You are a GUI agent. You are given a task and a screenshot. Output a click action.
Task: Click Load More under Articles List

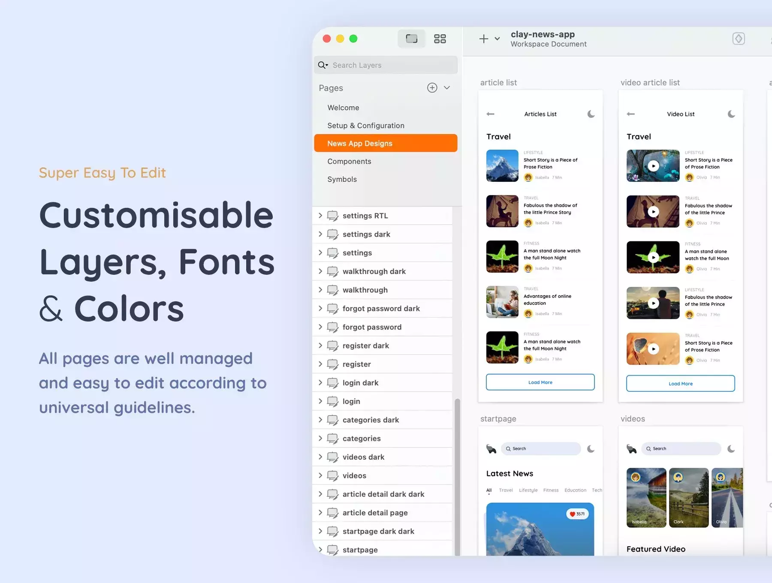[540, 382]
